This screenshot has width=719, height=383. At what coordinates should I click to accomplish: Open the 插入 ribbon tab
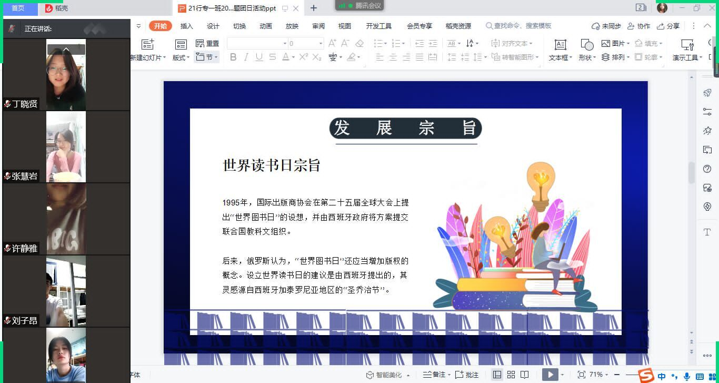coord(186,26)
